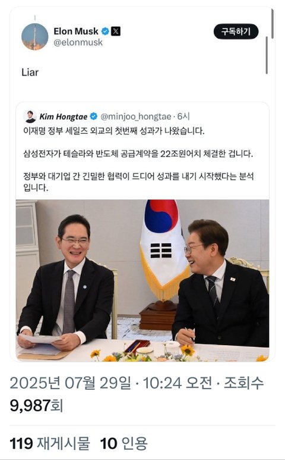
Task: Click the first line of quoted post about 이재명 정부
Action: (114, 131)
